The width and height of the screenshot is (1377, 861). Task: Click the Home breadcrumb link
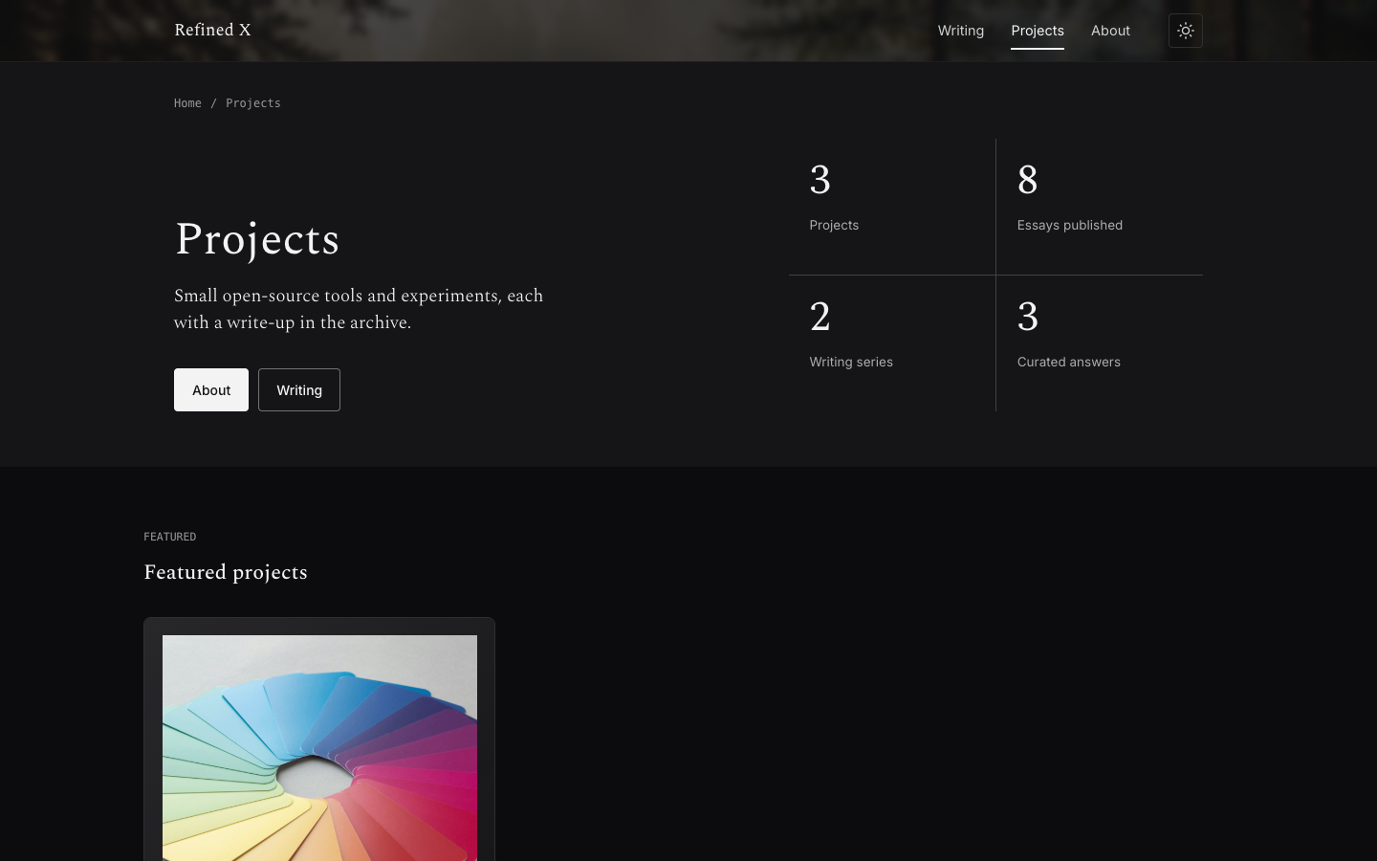point(187,103)
